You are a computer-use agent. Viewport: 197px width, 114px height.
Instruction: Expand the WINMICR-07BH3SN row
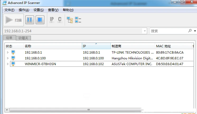point(8,64)
